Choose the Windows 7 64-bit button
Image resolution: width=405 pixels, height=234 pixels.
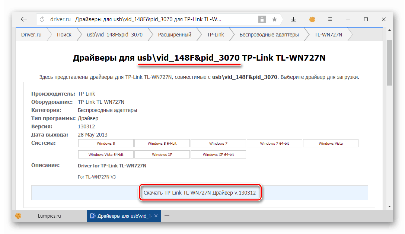tap(275, 143)
